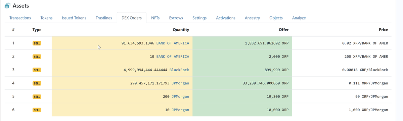Image resolution: width=403 pixels, height=121 pixels.
Task: Click the Offer column header
Action: click(284, 30)
